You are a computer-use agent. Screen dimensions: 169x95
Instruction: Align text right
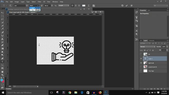coord(79,6)
